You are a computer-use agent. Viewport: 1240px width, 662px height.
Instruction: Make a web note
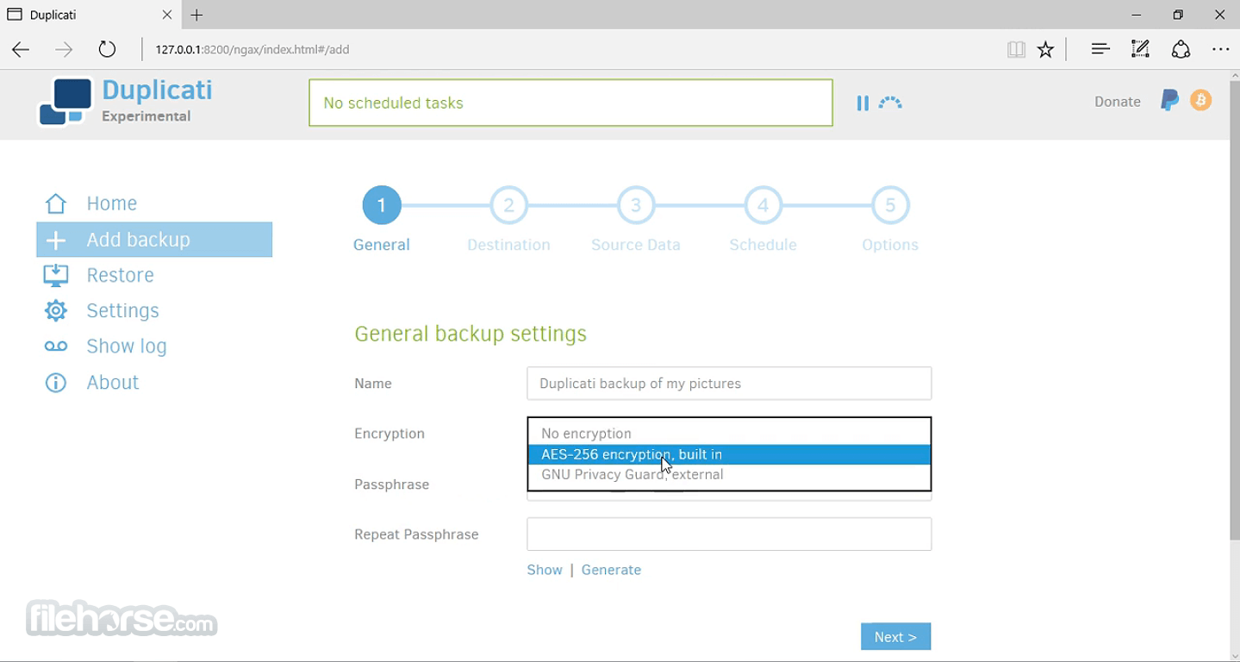pyautogui.click(x=1140, y=49)
